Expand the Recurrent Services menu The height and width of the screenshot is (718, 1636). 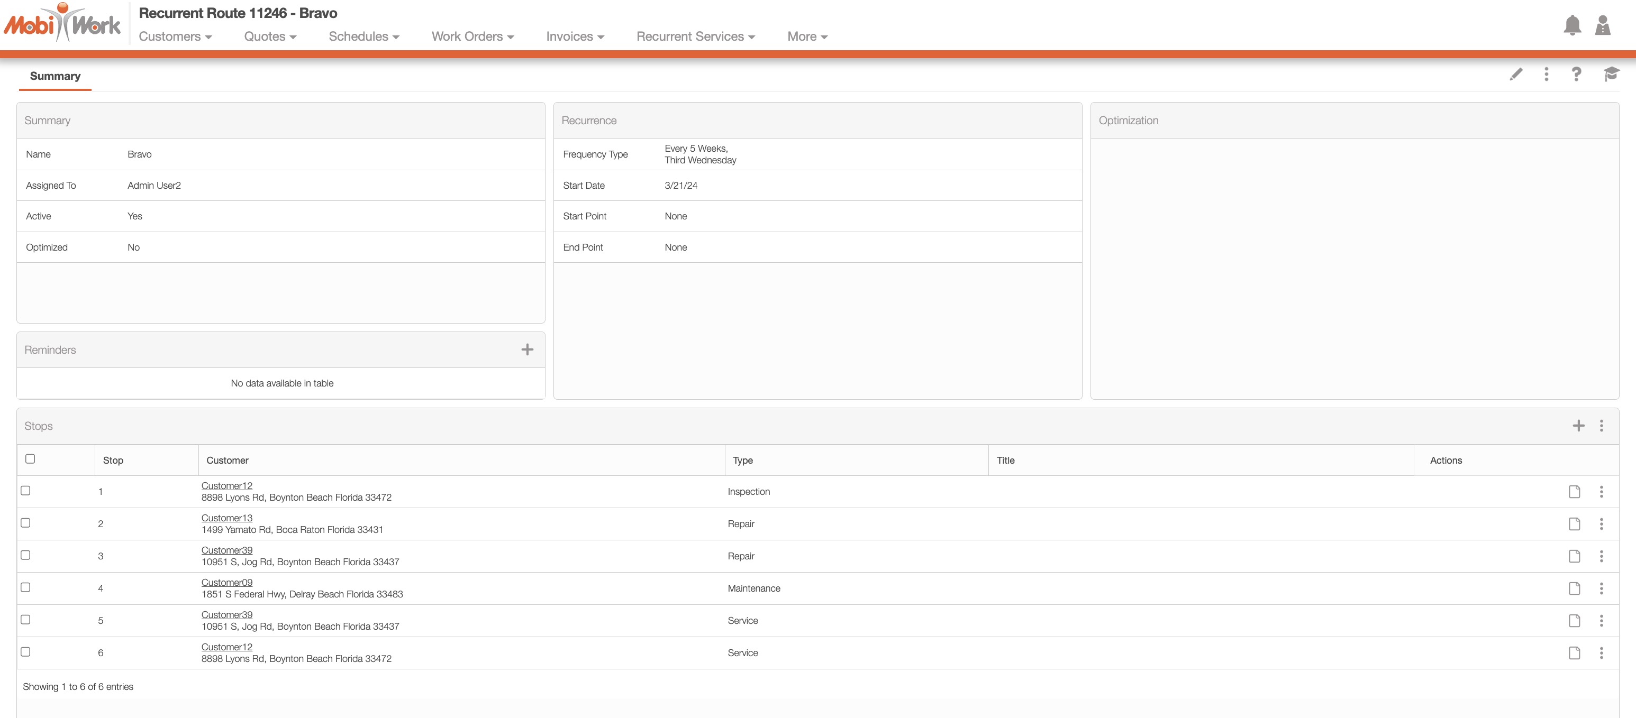[695, 37]
